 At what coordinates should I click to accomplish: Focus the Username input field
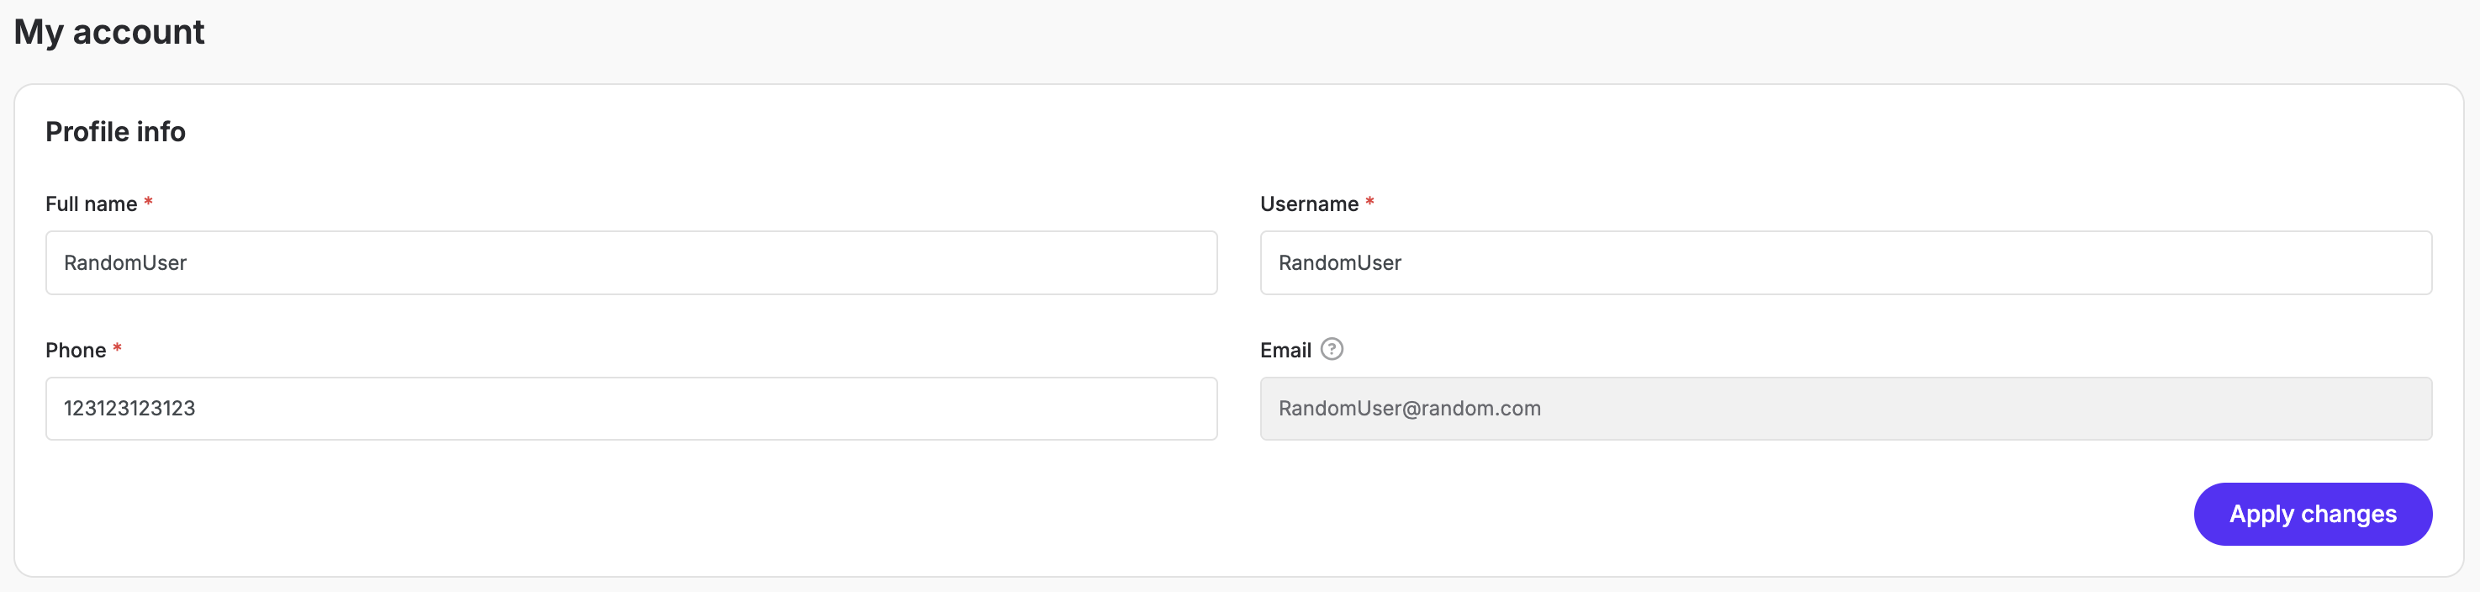click(x=1844, y=263)
